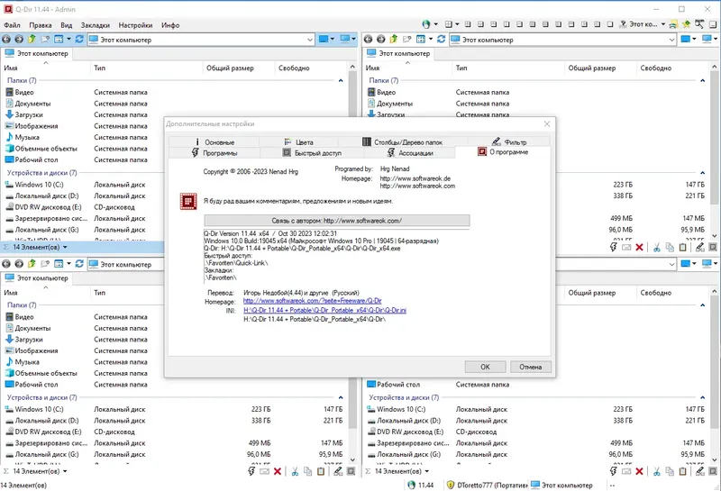The width and height of the screenshot is (721, 491).
Task: Switch to Цвета tab in dialog
Action: (298, 142)
